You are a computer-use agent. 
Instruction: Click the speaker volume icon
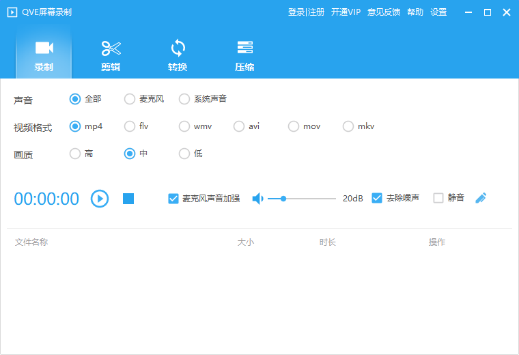257,199
